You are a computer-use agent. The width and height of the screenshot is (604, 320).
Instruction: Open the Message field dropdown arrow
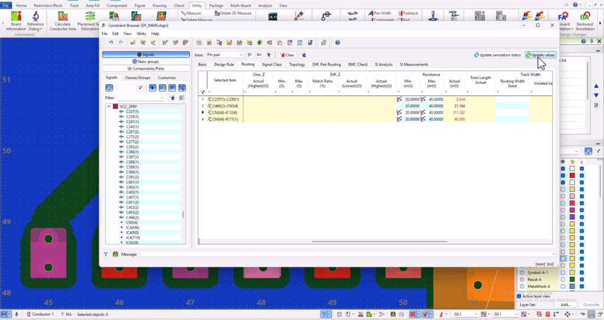553,254
